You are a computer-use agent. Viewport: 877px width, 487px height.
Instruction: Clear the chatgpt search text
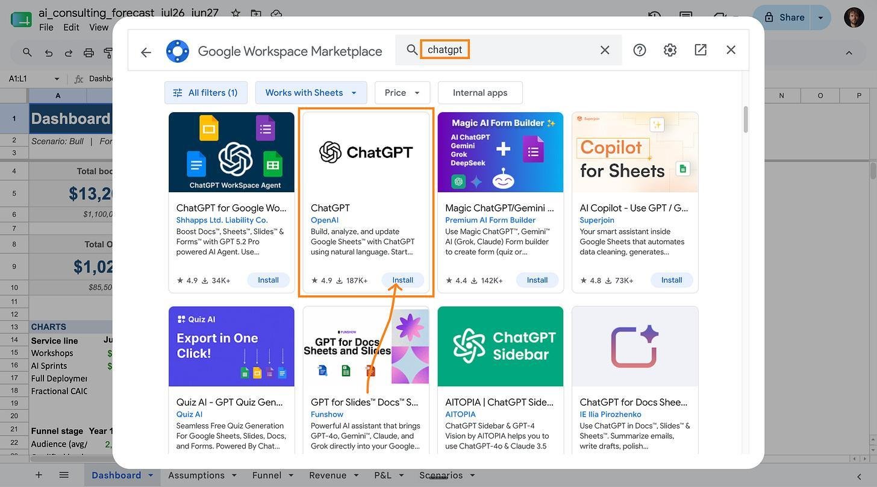pyautogui.click(x=605, y=50)
